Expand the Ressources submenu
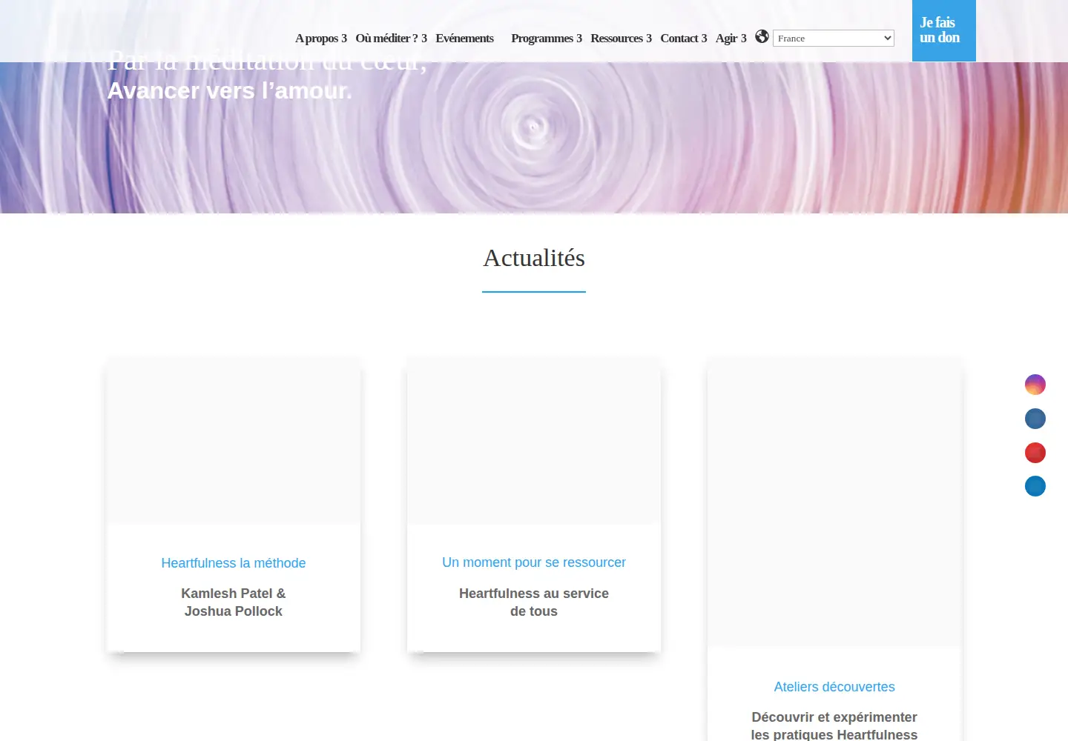The image size is (1068, 741). click(x=621, y=39)
